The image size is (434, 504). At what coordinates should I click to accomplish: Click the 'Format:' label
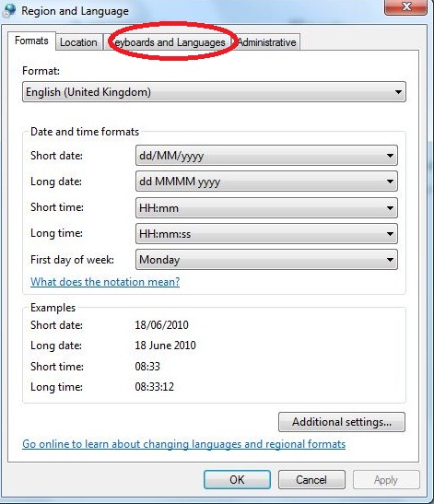(x=41, y=71)
